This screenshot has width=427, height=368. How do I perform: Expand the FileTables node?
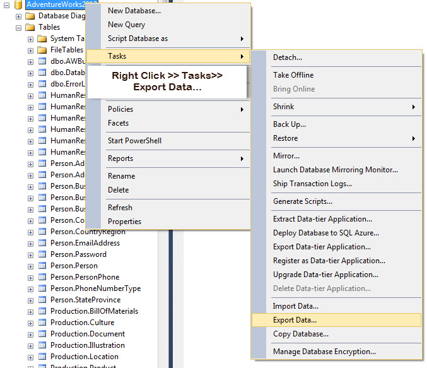[30, 50]
